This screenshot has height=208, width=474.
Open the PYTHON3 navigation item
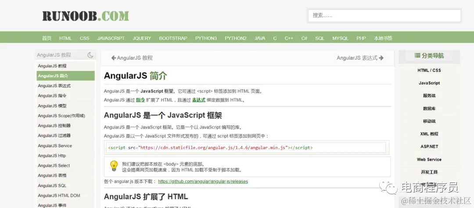pos(206,38)
